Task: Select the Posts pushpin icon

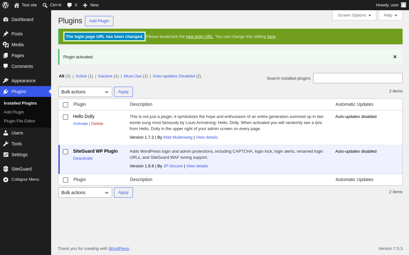Action: click(6, 34)
